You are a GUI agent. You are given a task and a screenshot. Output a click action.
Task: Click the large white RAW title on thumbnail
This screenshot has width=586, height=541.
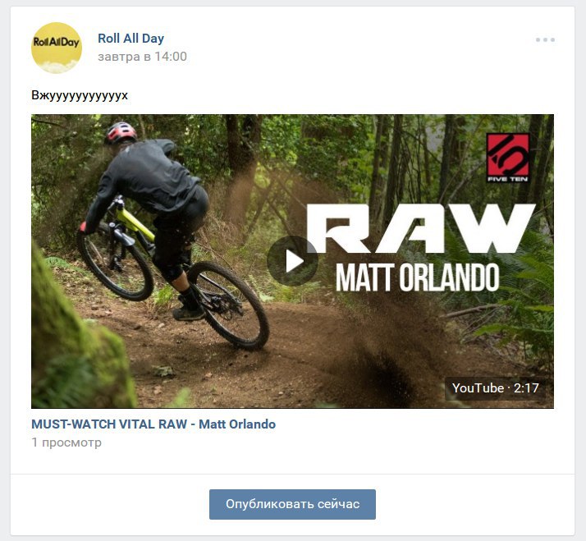pyautogui.click(x=421, y=228)
